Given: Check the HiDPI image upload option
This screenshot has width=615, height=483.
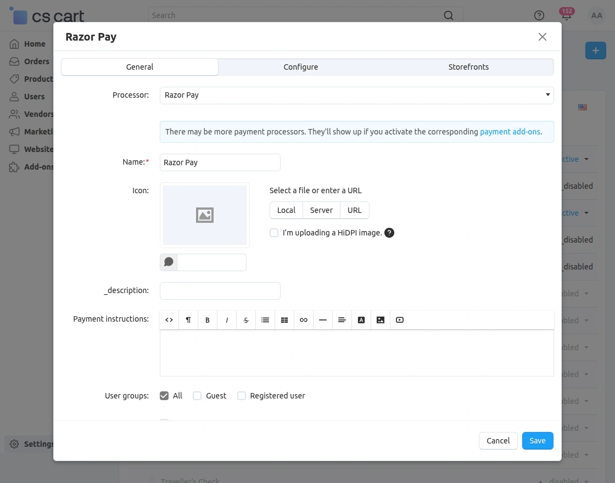Looking at the screenshot, I should click(x=274, y=233).
